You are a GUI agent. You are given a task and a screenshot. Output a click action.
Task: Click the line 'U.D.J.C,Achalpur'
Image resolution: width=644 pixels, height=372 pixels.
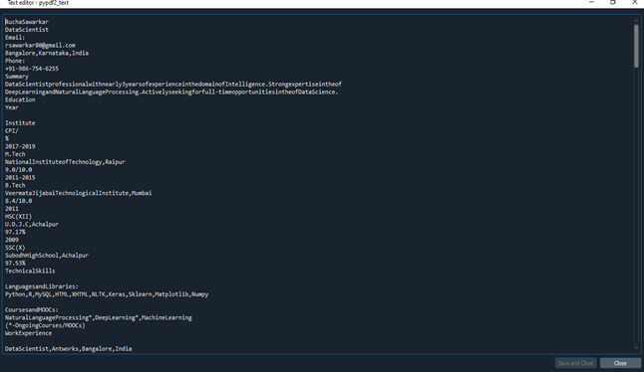(32, 224)
